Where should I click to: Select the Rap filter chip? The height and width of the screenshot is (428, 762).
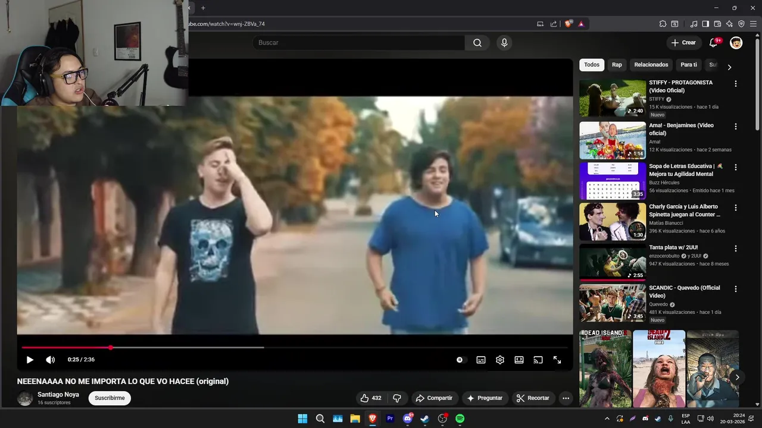pos(617,65)
